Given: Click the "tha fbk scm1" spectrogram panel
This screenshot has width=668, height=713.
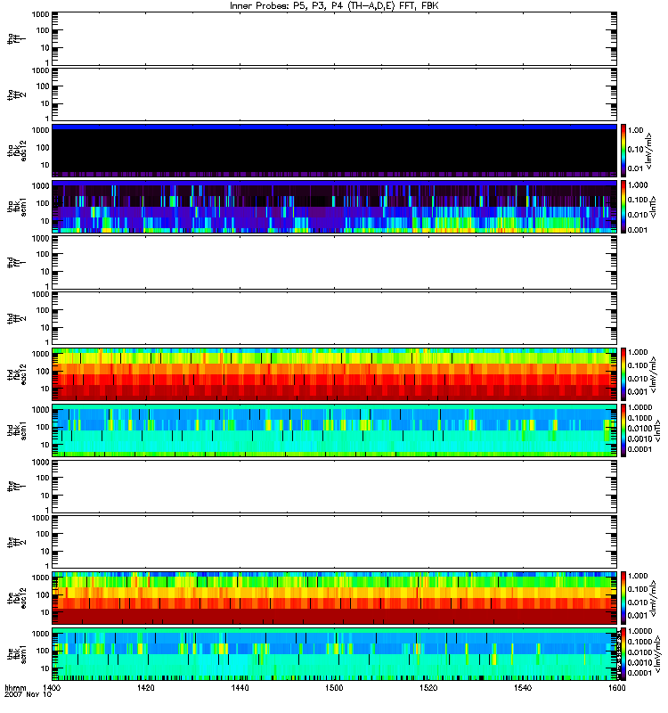Looking at the screenshot, I should point(335,207).
